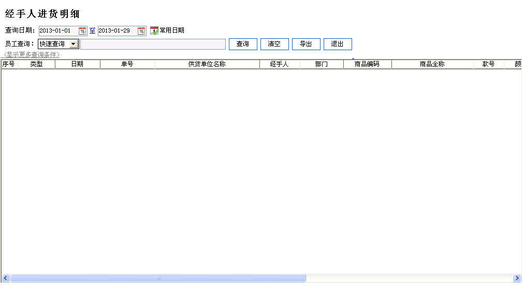Click the 经手人 column header
Viewport: 523px width, 286px height.
[280, 64]
